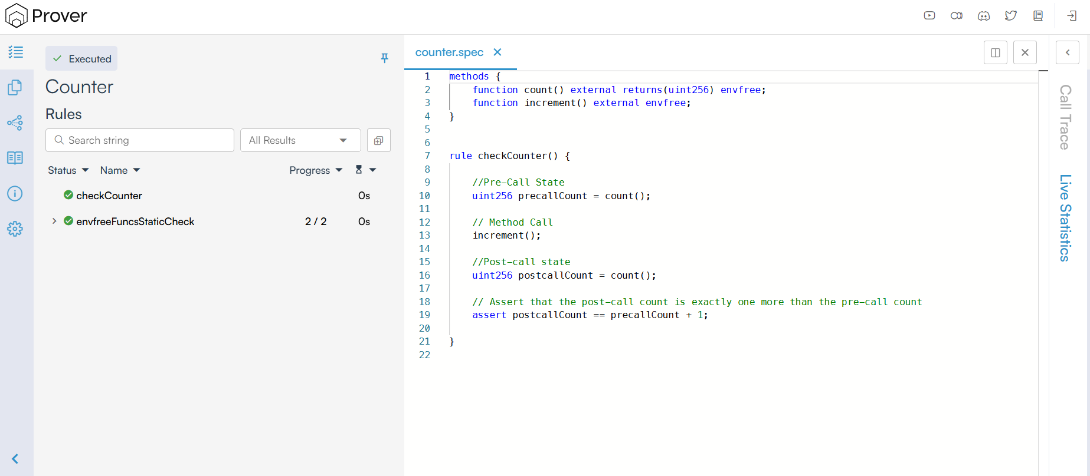
Task: Open the settings gear in left sidebar
Action: (x=15, y=229)
